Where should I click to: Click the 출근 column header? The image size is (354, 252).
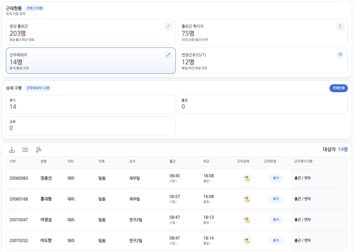(173, 162)
